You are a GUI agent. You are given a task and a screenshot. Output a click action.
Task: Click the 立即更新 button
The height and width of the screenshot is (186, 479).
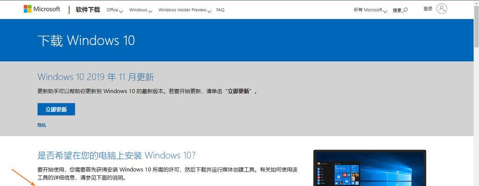point(56,109)
